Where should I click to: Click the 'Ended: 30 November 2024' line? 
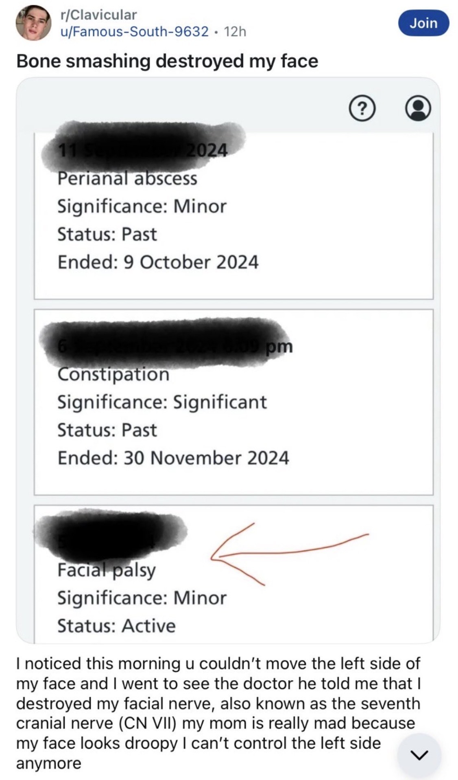[x=173, y=458]
